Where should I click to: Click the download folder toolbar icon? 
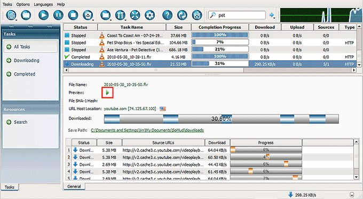coord(105,15)
